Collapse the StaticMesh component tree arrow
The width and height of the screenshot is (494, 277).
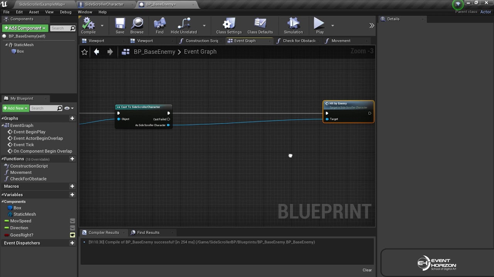click(x=7, y=45)
